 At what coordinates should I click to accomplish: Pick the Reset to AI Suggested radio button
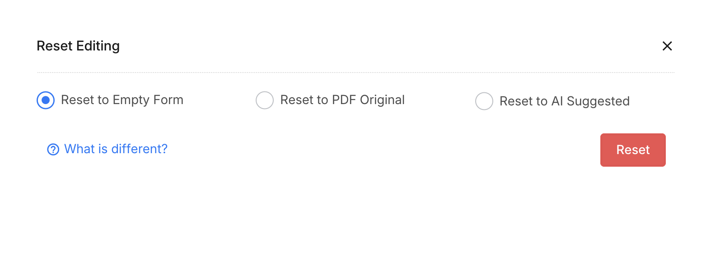(484, 101)
